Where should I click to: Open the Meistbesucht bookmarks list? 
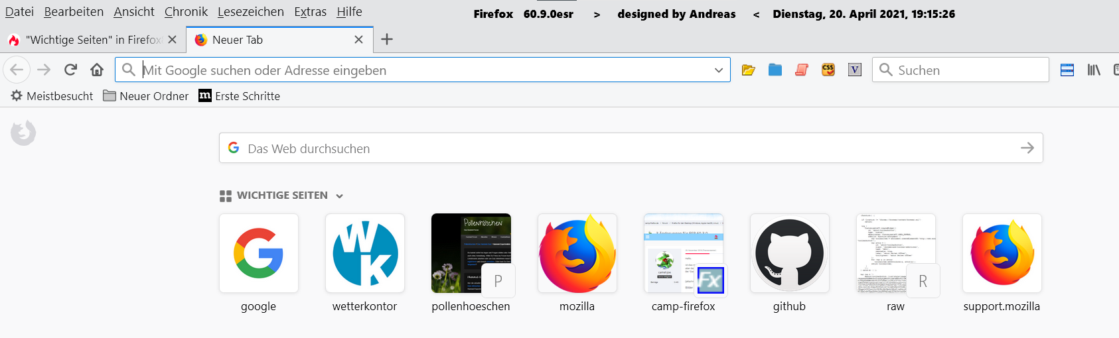click(x=52, y=96)
